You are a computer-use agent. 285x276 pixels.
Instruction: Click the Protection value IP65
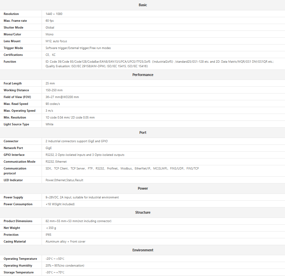pyautogui.click(x=48, y=235)
